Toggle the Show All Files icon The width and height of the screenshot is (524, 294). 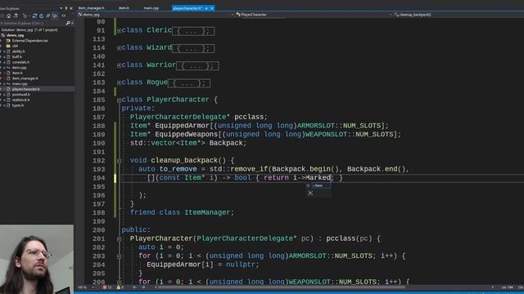[x=55, y=16]
